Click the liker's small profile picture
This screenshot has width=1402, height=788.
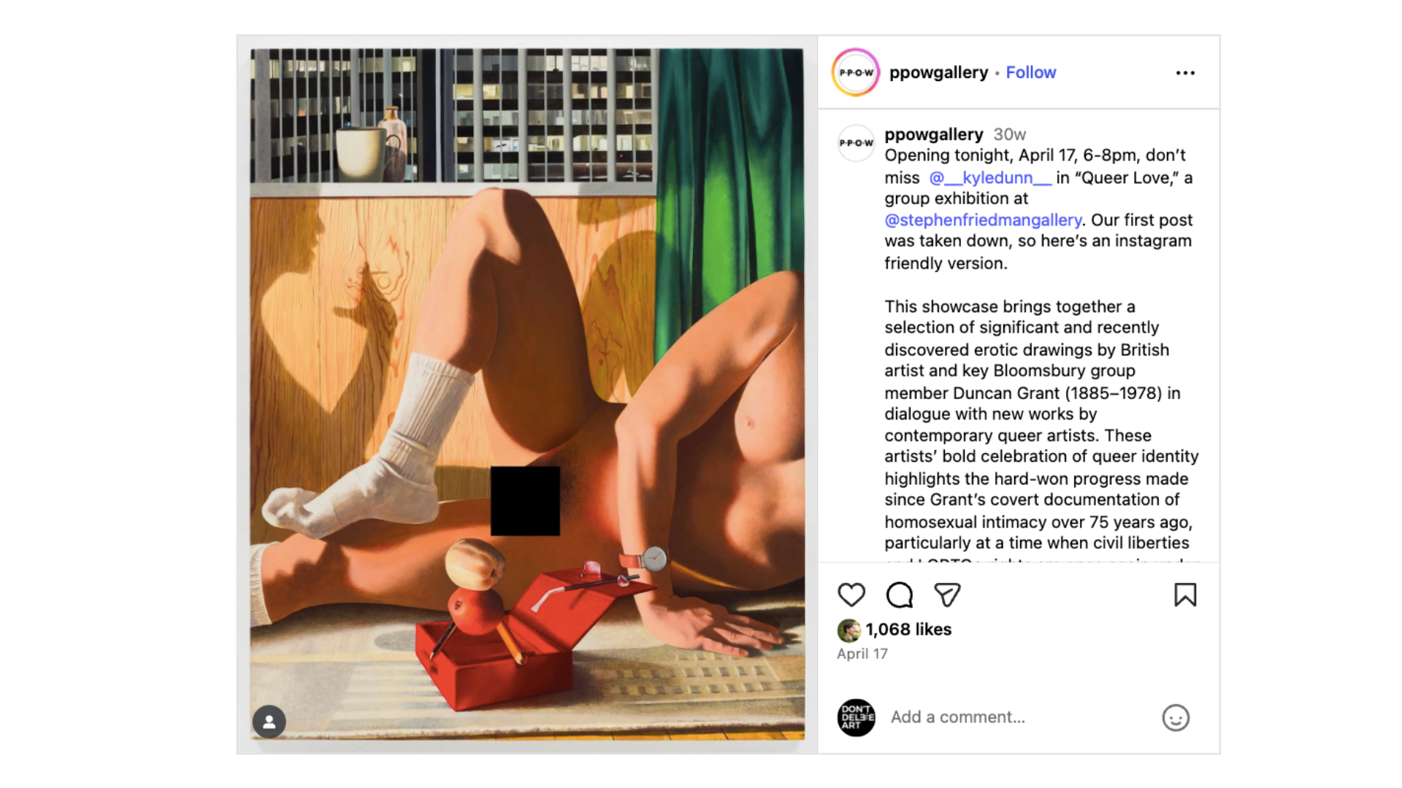[849, 630]
